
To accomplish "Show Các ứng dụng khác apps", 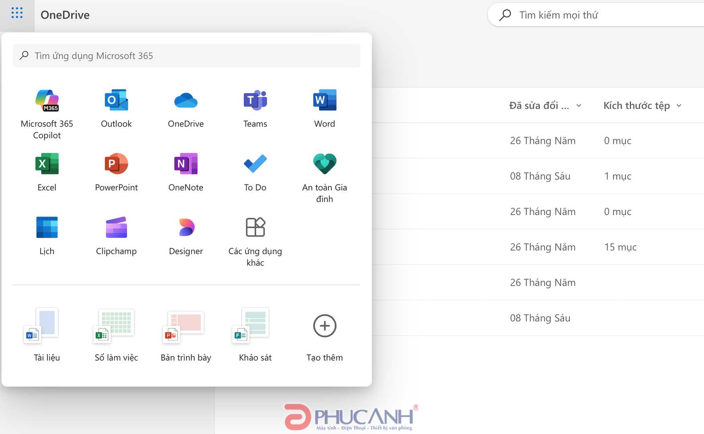I will (x=255, y=227).
